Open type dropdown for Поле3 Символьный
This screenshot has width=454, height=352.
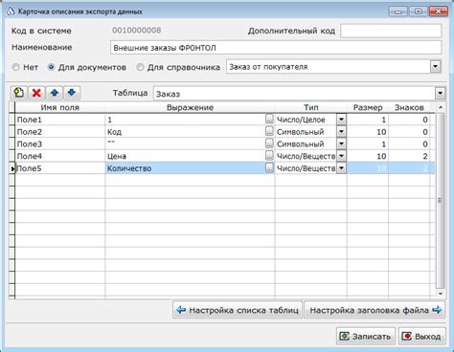point(341,143)
